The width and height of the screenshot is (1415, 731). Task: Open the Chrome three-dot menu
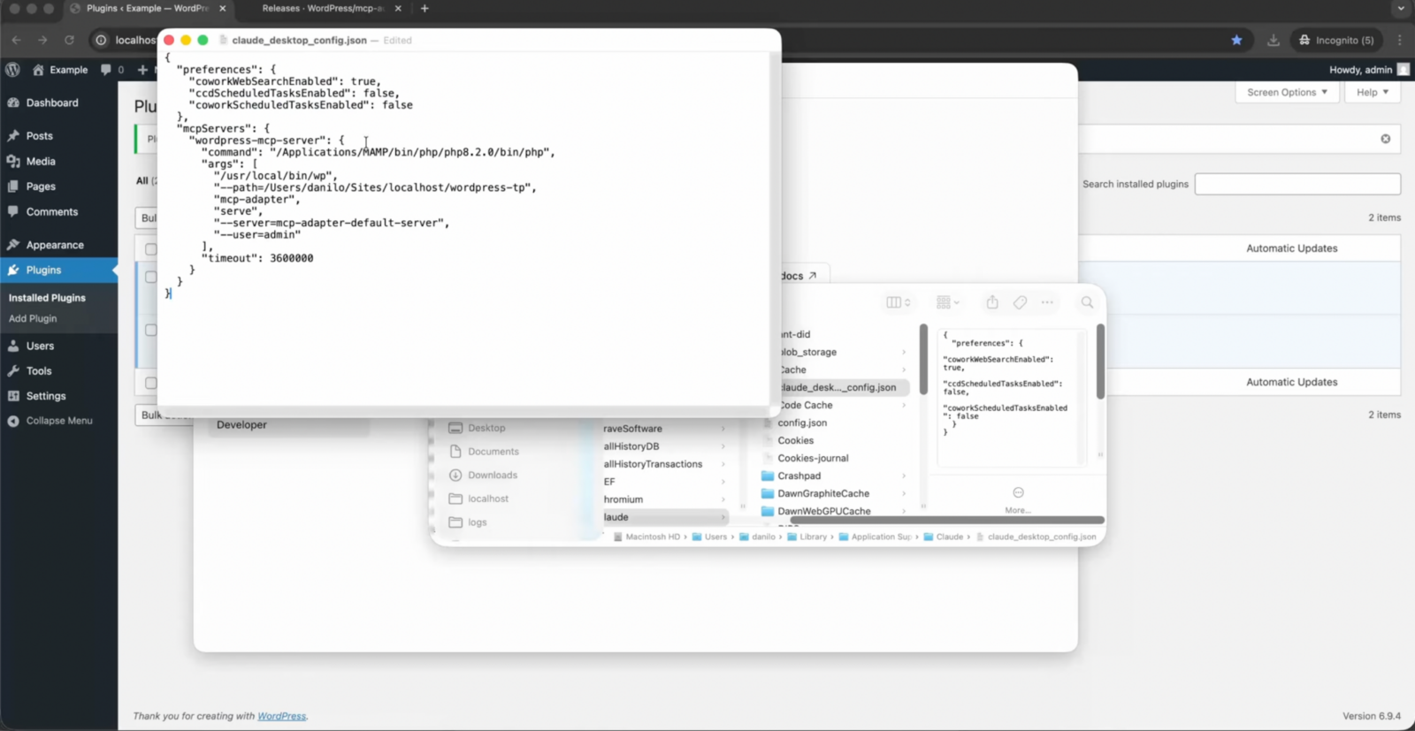click(1399, 40)
